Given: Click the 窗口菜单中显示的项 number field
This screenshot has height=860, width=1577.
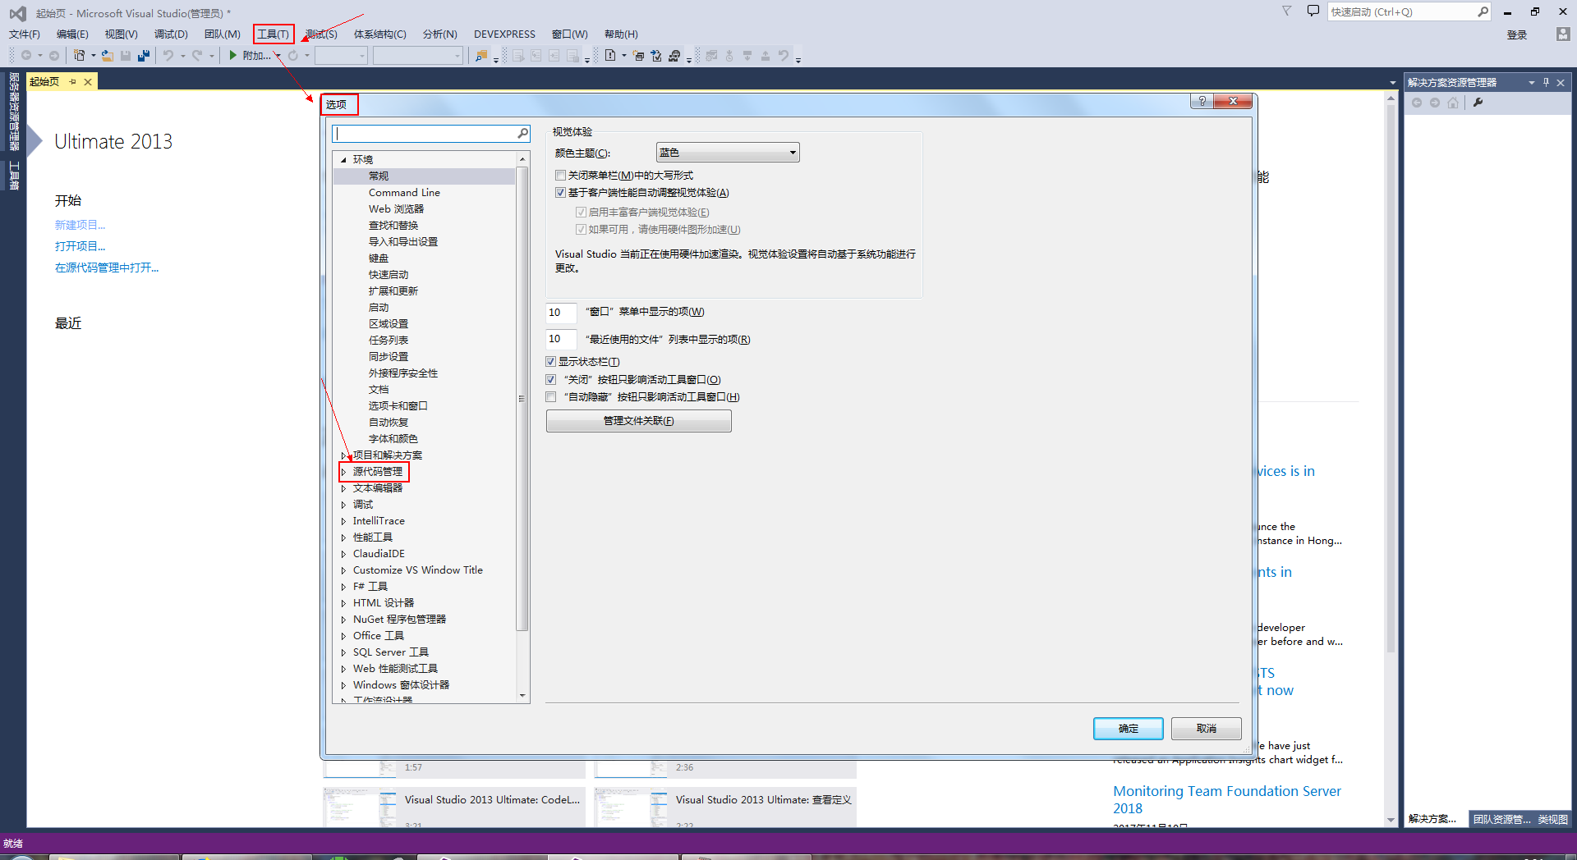Looking at the screenshot, I should click(561, 312).
